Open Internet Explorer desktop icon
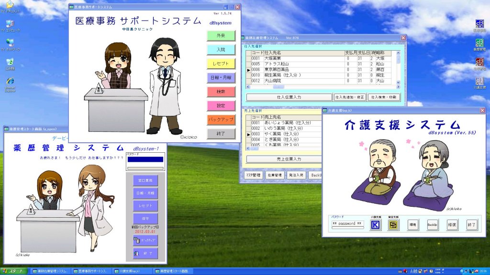This screenshot has width=490, height=275. click(10, 82)
